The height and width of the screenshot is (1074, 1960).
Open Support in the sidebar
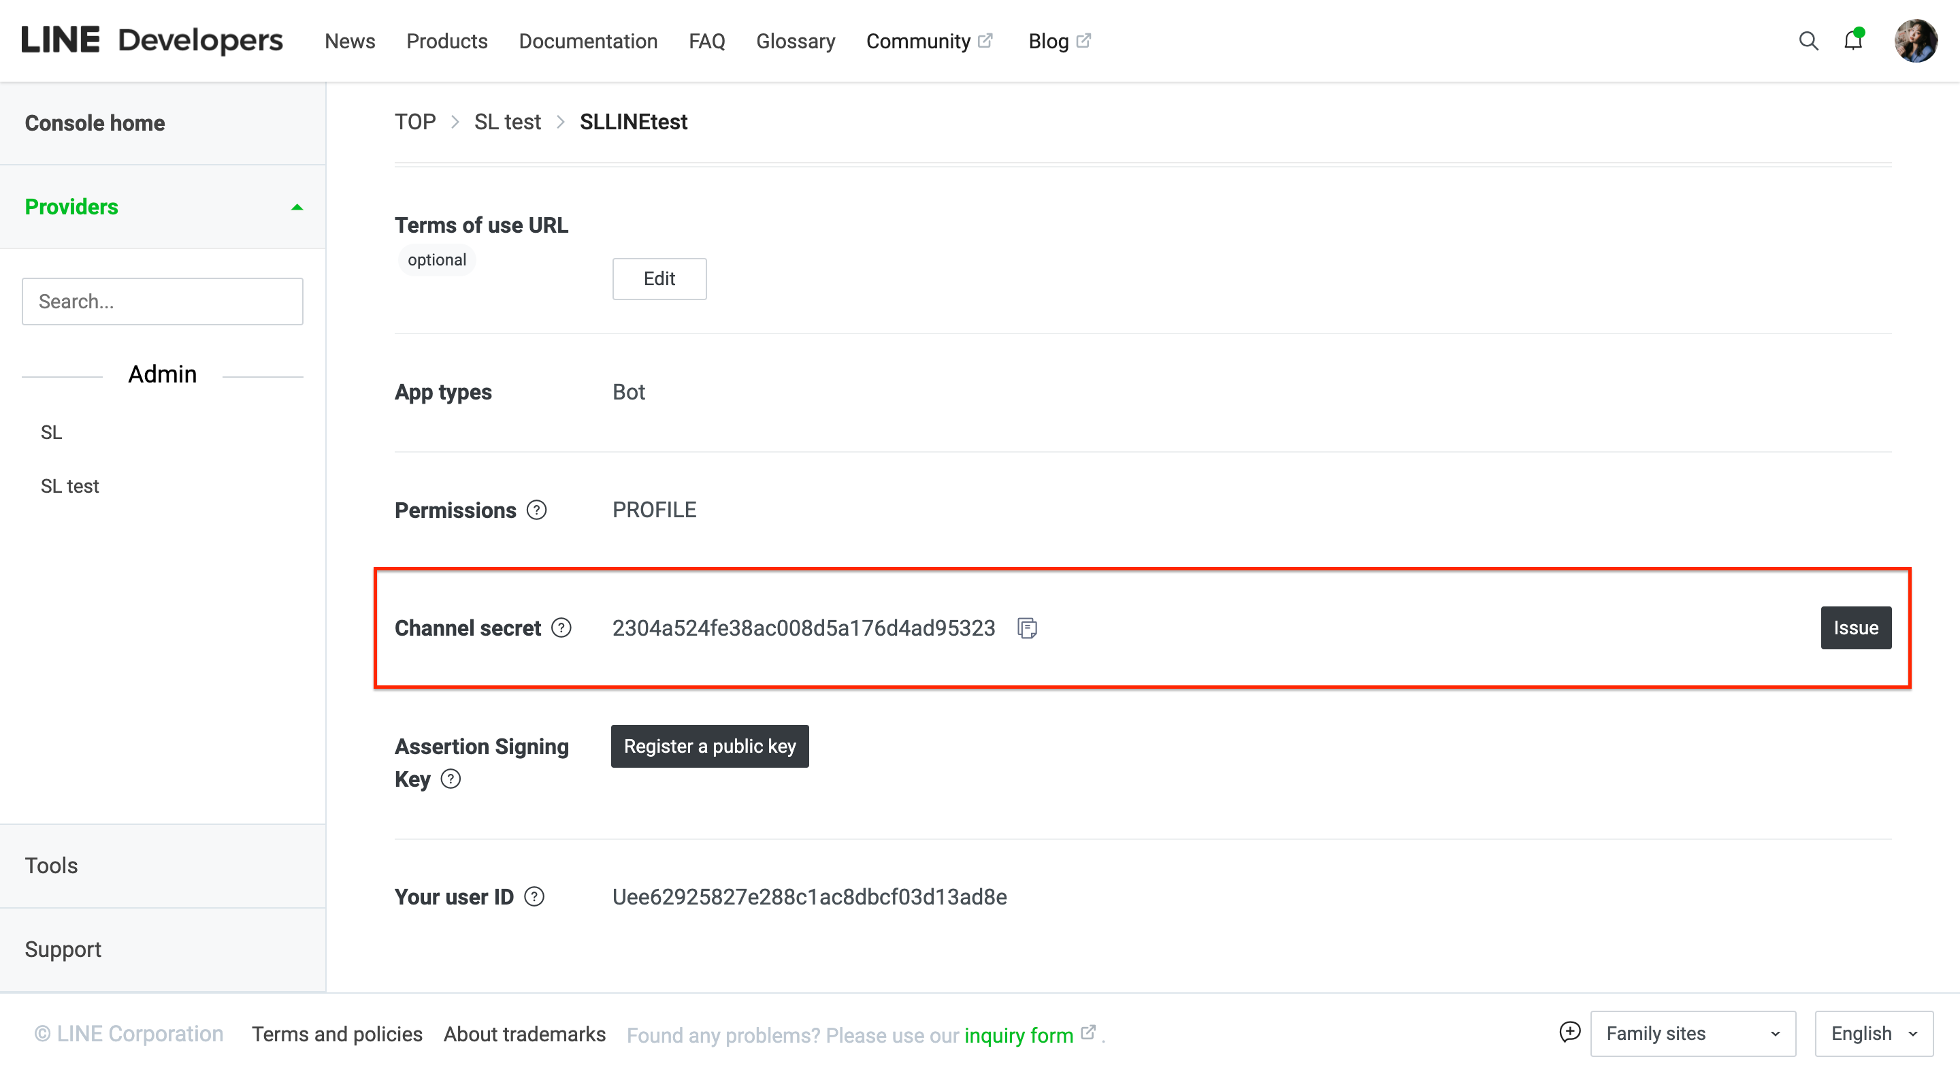pyautogui.click(x=63, y=949)
